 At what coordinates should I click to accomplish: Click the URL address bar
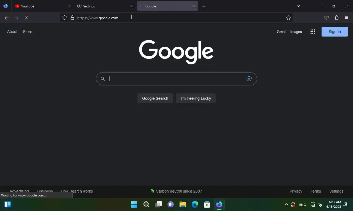pos(176,18)
